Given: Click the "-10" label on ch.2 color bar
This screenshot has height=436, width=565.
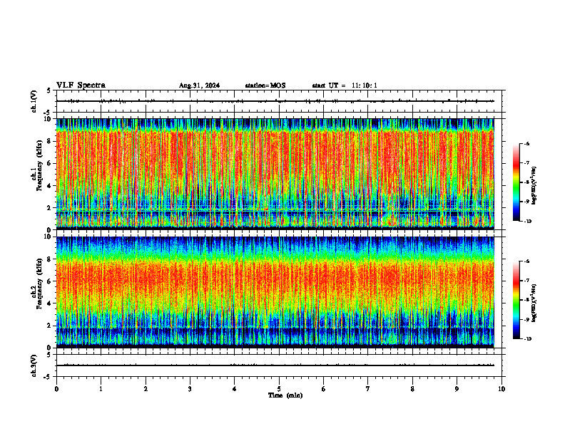Looking at the screenshot, I should coord(527,339).
